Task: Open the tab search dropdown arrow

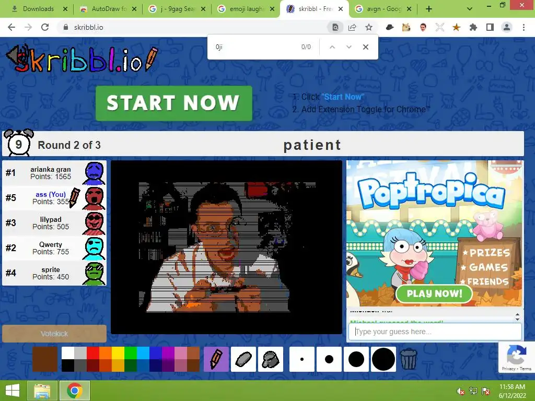Action: (x=470, y=9)
